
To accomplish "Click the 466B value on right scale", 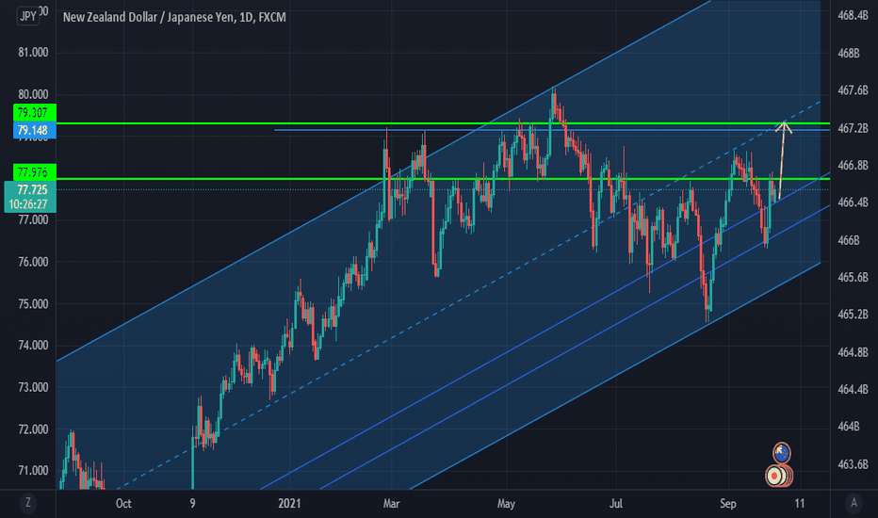I will click(848, 240).
